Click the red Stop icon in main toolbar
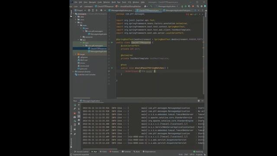This screenshot has width=277, height=156. (193, 6)
